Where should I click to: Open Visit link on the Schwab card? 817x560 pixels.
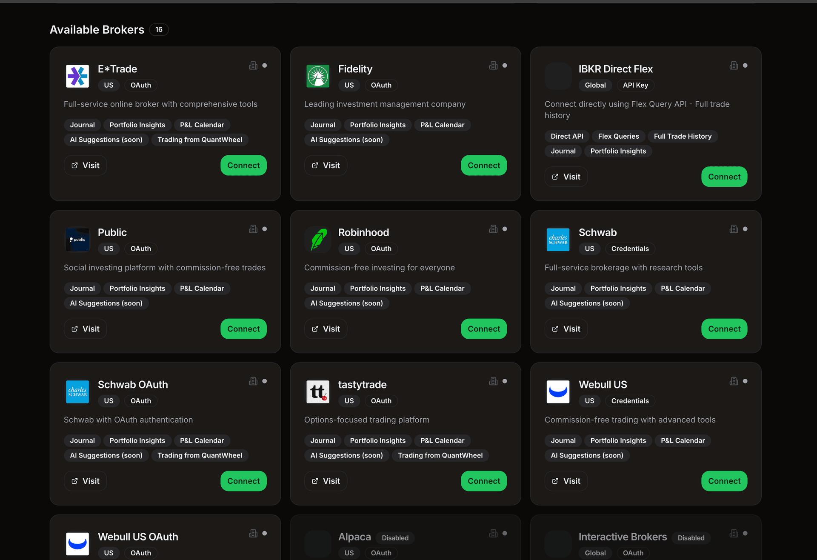(566, 329)
